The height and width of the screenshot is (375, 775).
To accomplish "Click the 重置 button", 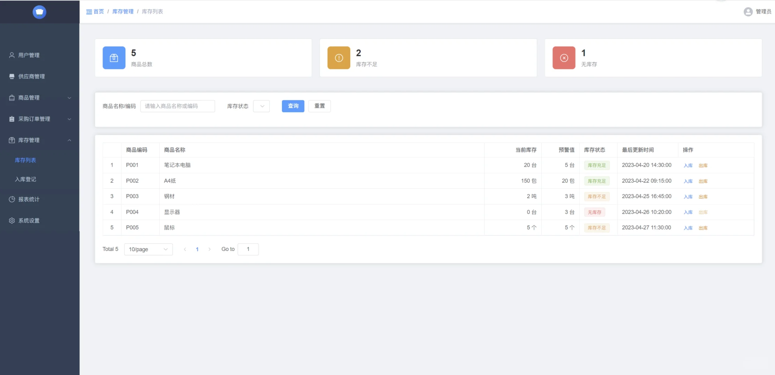I will click(x=319, y=106).
